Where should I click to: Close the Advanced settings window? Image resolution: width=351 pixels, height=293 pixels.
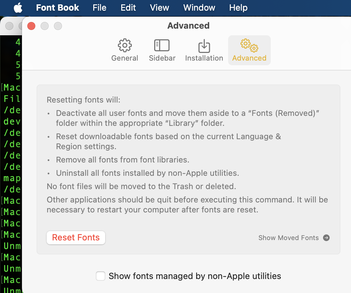[31, 26]
